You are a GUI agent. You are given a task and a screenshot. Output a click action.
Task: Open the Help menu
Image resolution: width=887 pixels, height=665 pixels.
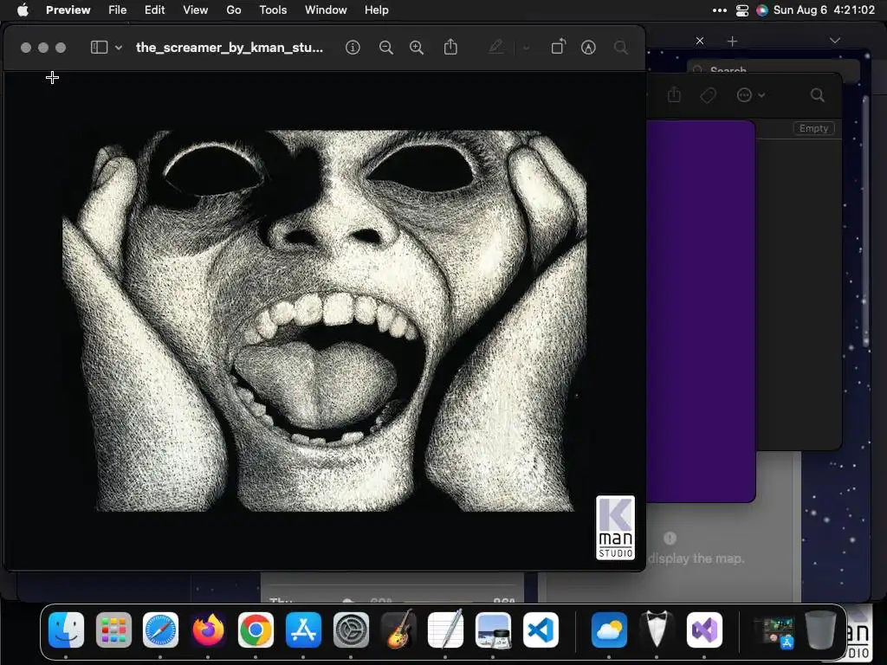(376, 10)
